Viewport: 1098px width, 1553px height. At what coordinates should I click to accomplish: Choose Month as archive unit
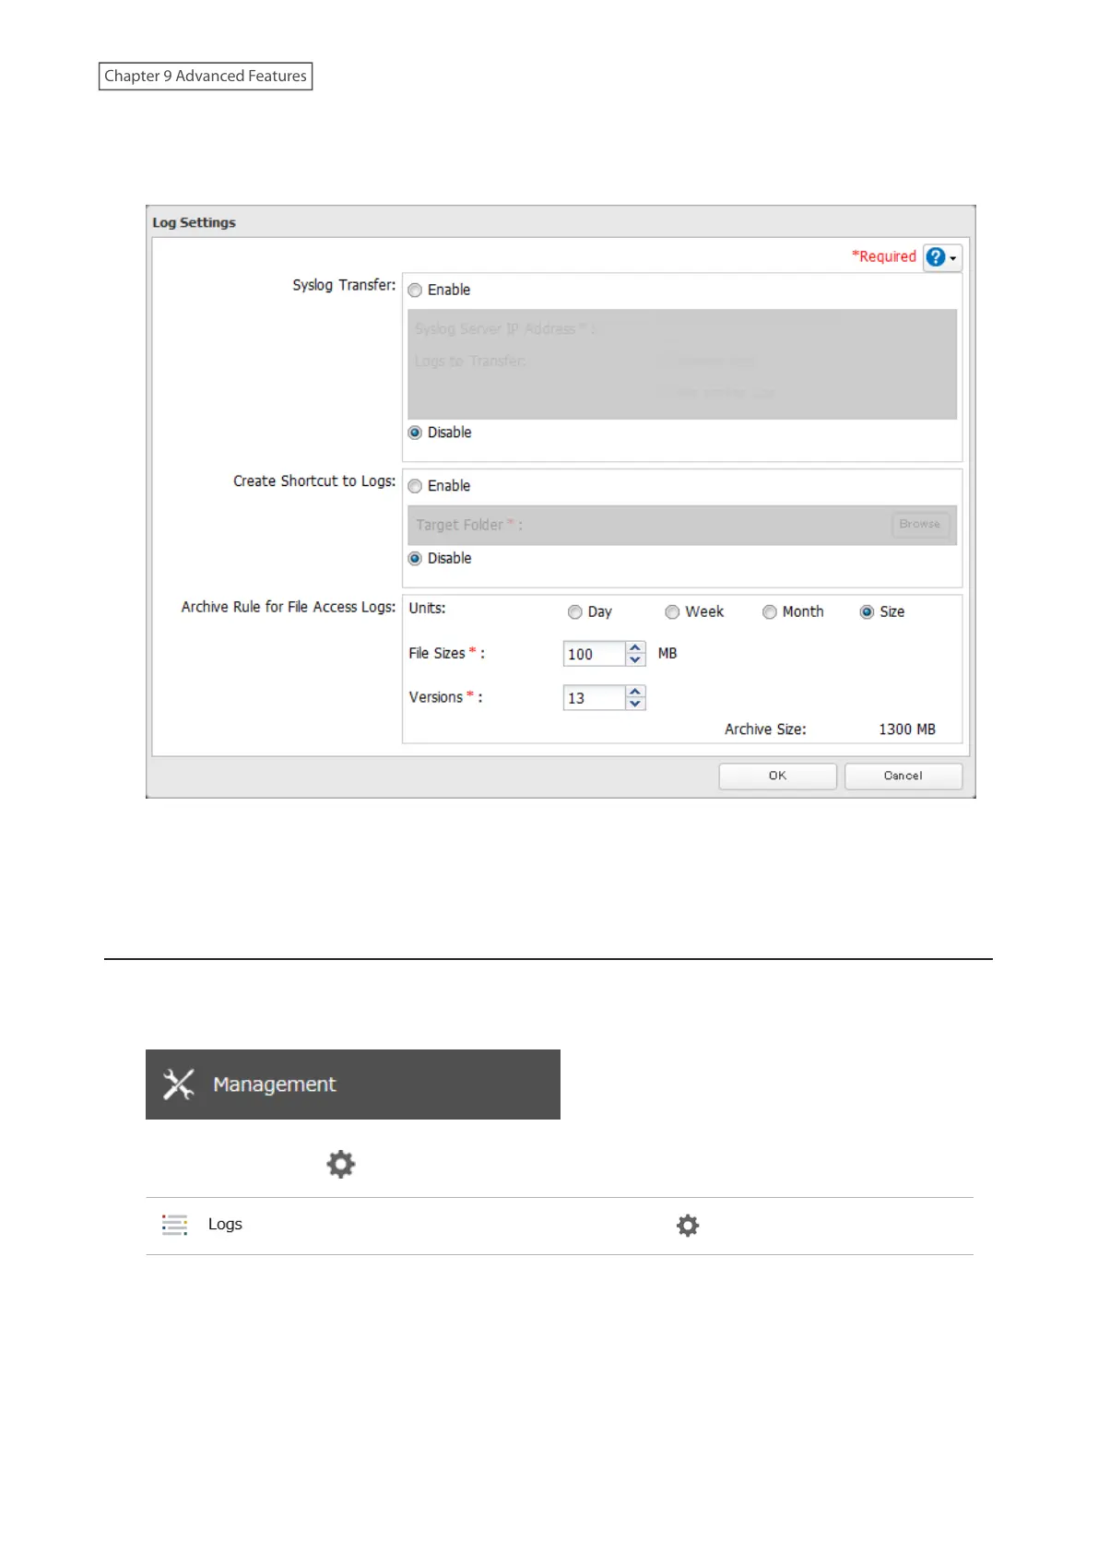(770, 612)
